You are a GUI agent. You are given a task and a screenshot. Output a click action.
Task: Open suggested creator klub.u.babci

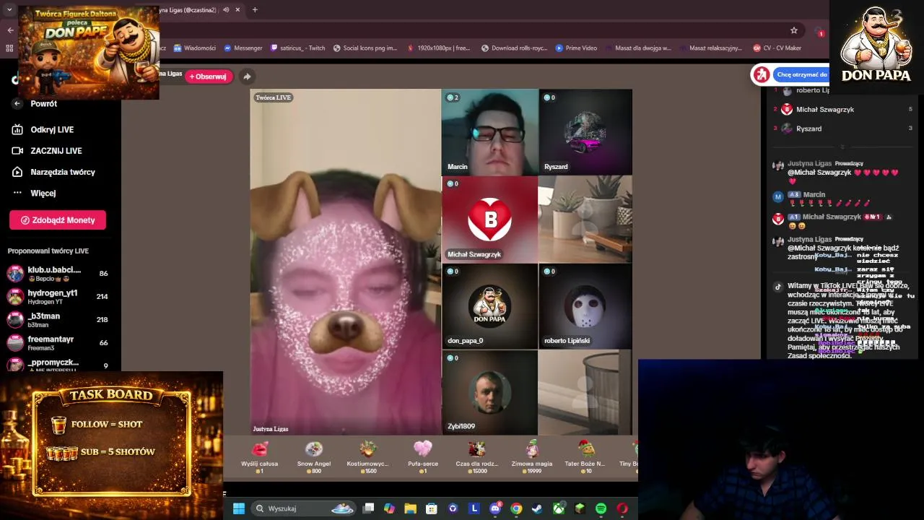pyautogui.click(x=58, y=274)
